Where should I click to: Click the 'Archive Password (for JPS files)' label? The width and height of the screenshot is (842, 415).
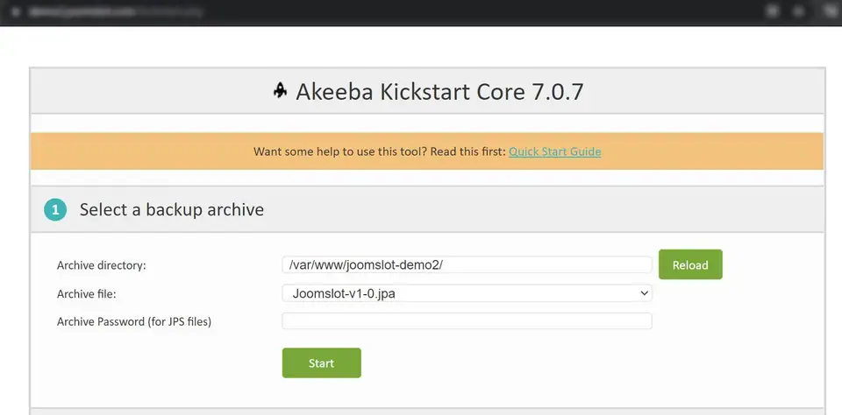pyautogui.click(x=134, y=321)
